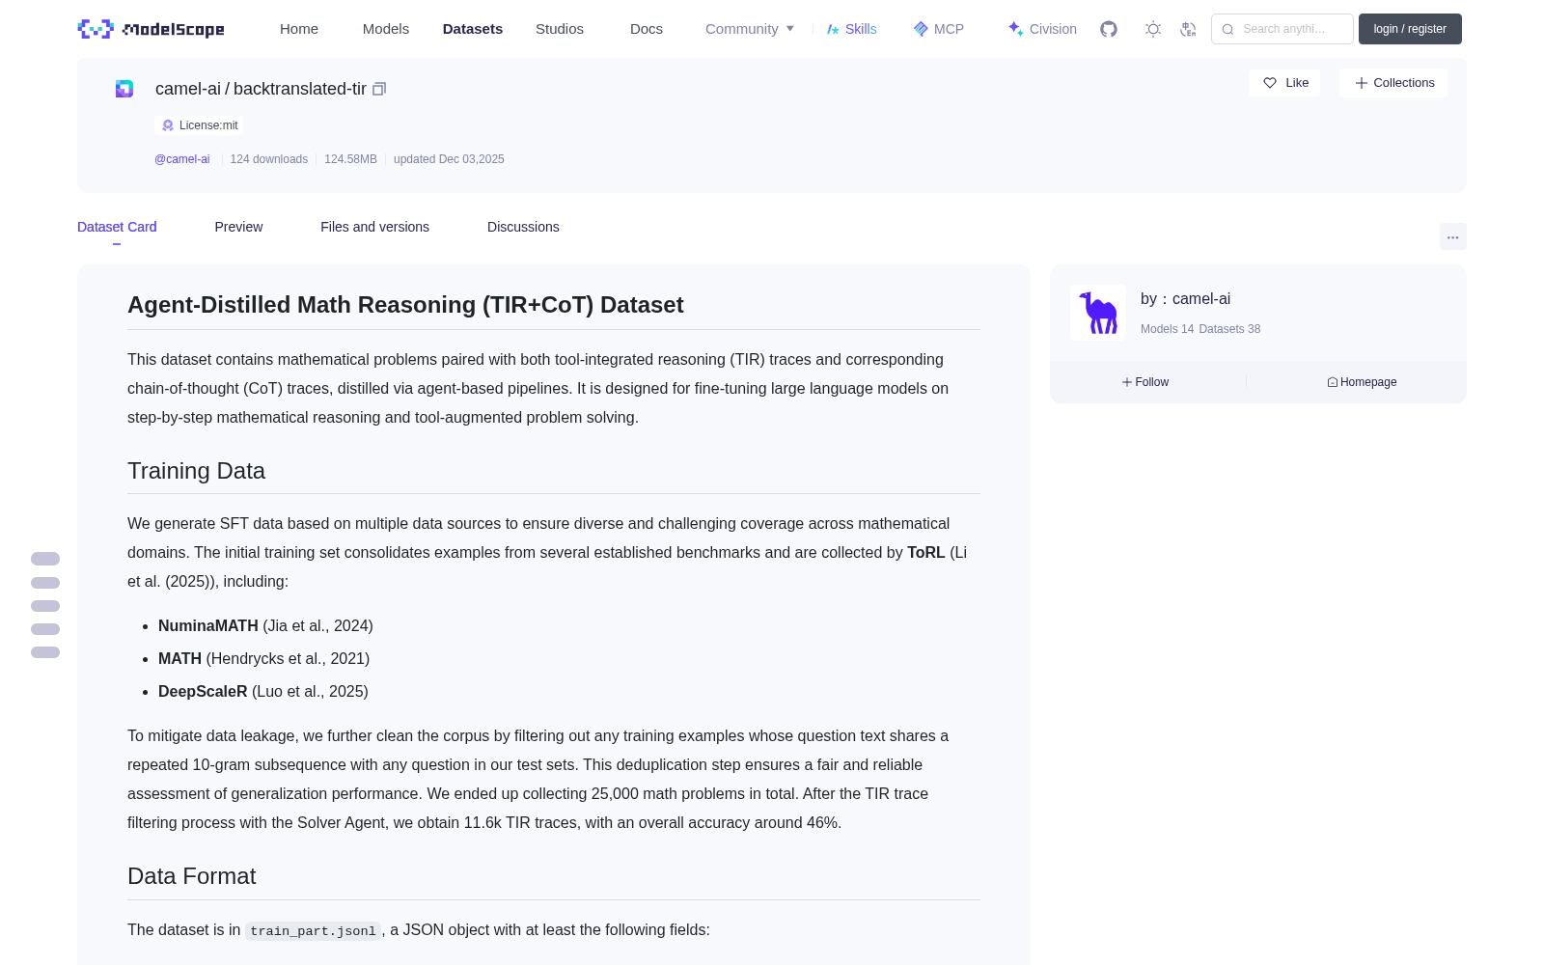This screenshot has width=1544, height=965.
Task: Click the login / register button
Action: click(x=1410, y=29)
